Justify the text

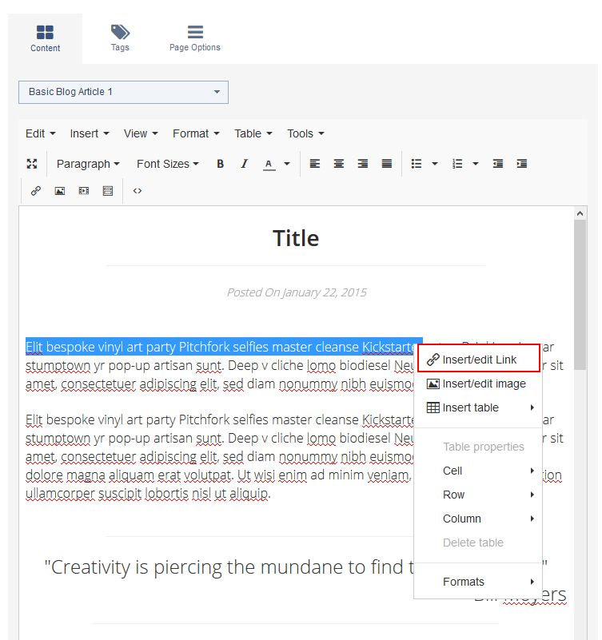tap(387, 164)
